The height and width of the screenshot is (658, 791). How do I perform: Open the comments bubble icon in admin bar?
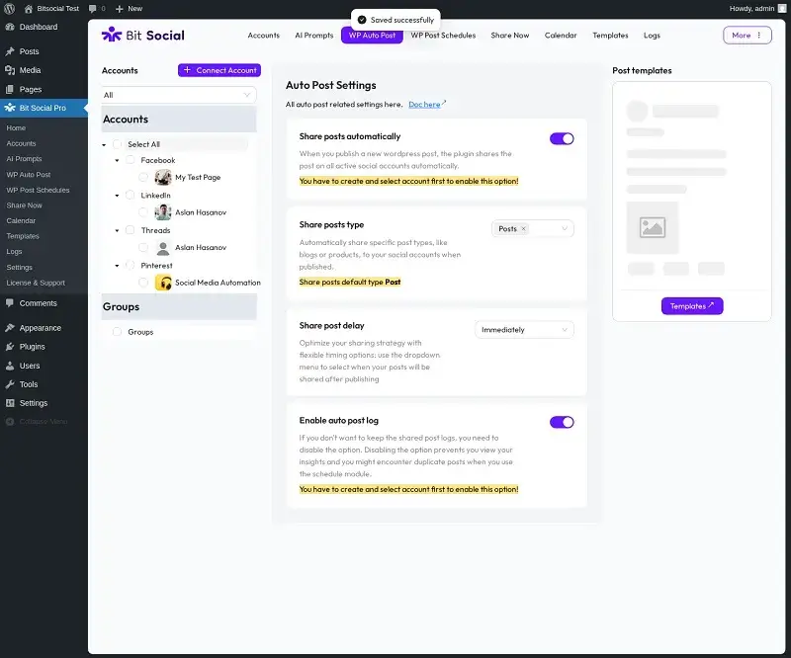pyautogui.click(x=93, y=9)
